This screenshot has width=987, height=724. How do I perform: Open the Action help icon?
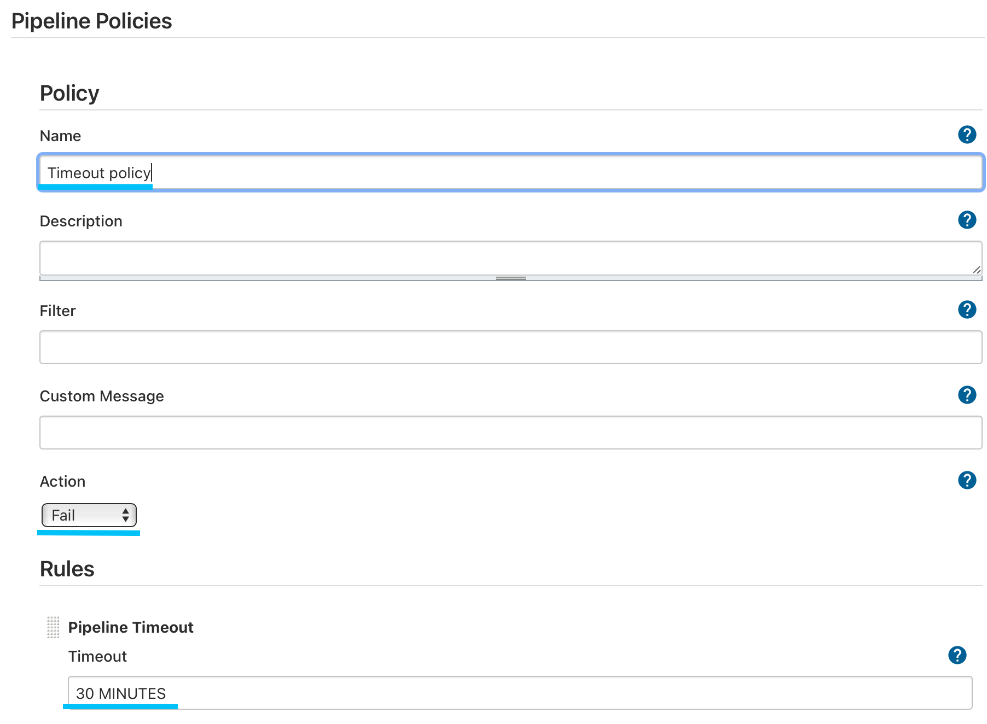967,480
